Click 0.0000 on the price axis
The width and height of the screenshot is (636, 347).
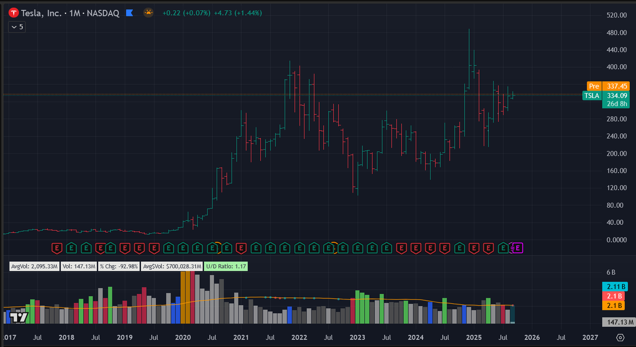pos(617,240)
